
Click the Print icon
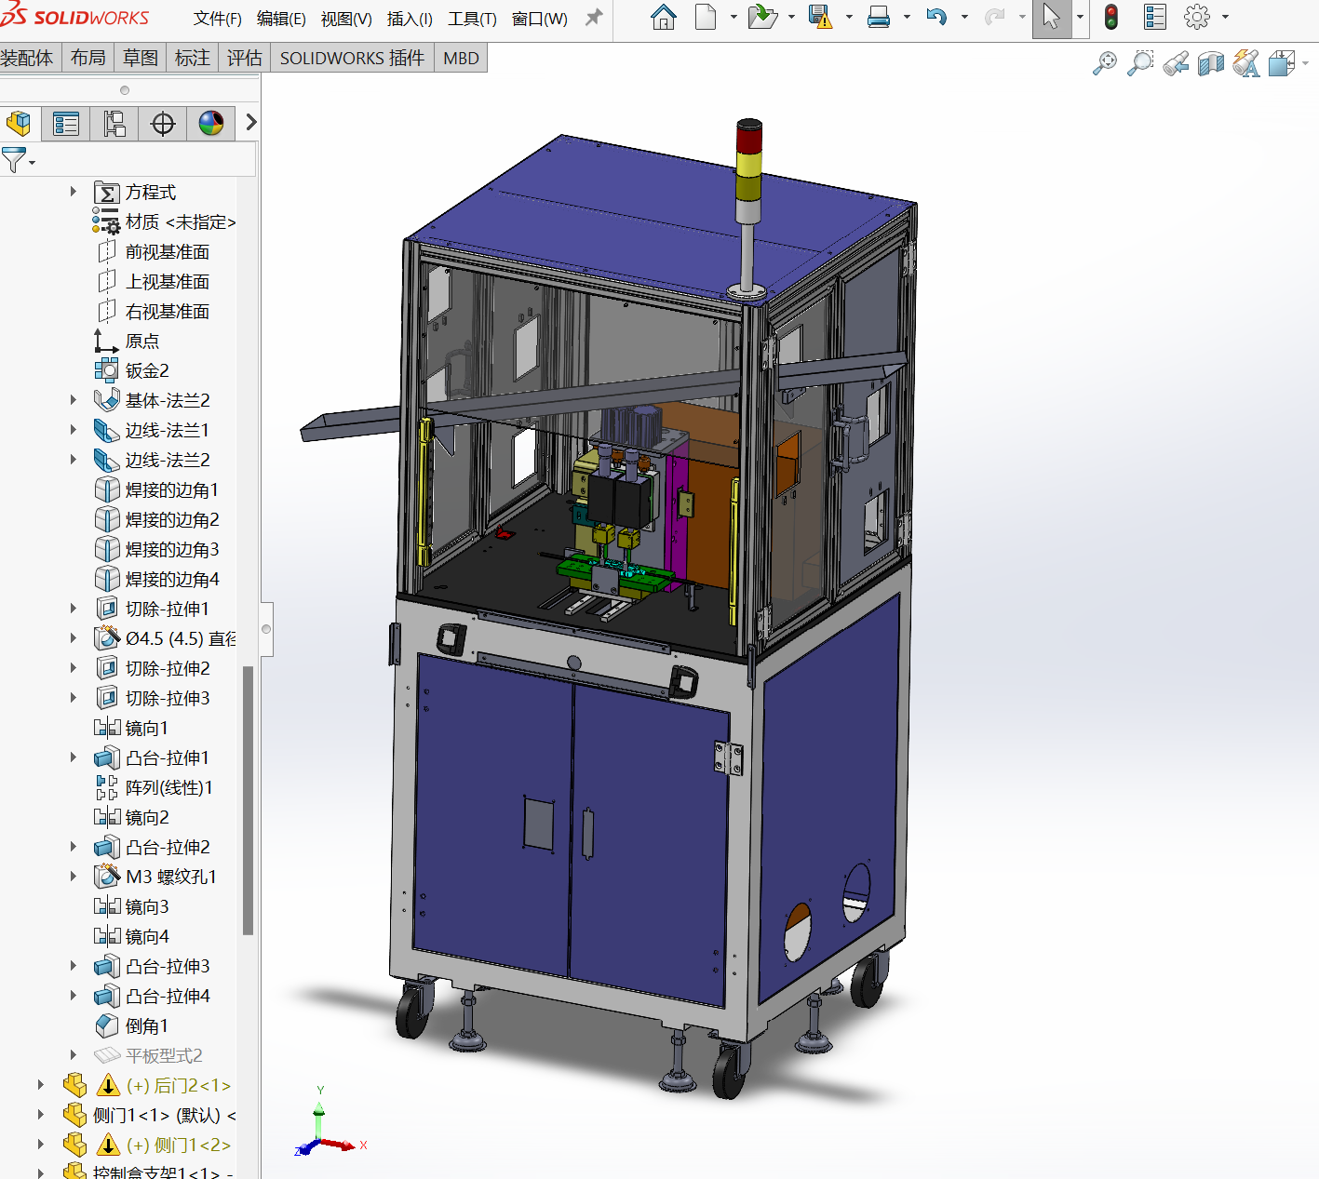[x=878, y=18]
